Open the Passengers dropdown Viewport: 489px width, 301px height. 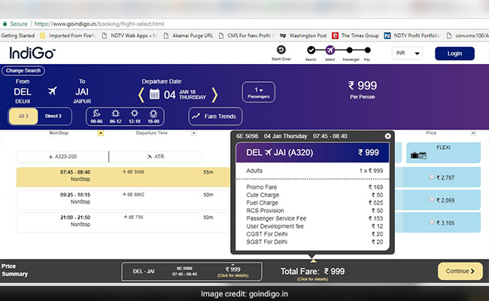click(x=259, y=92)
